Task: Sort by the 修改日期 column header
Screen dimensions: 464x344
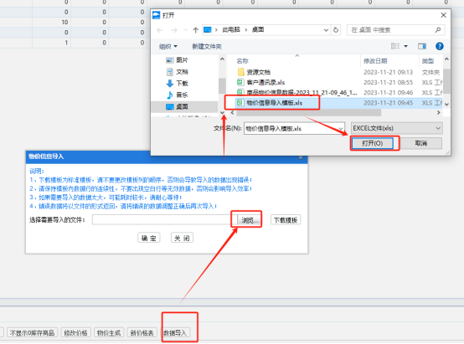Action: [375, 61]
